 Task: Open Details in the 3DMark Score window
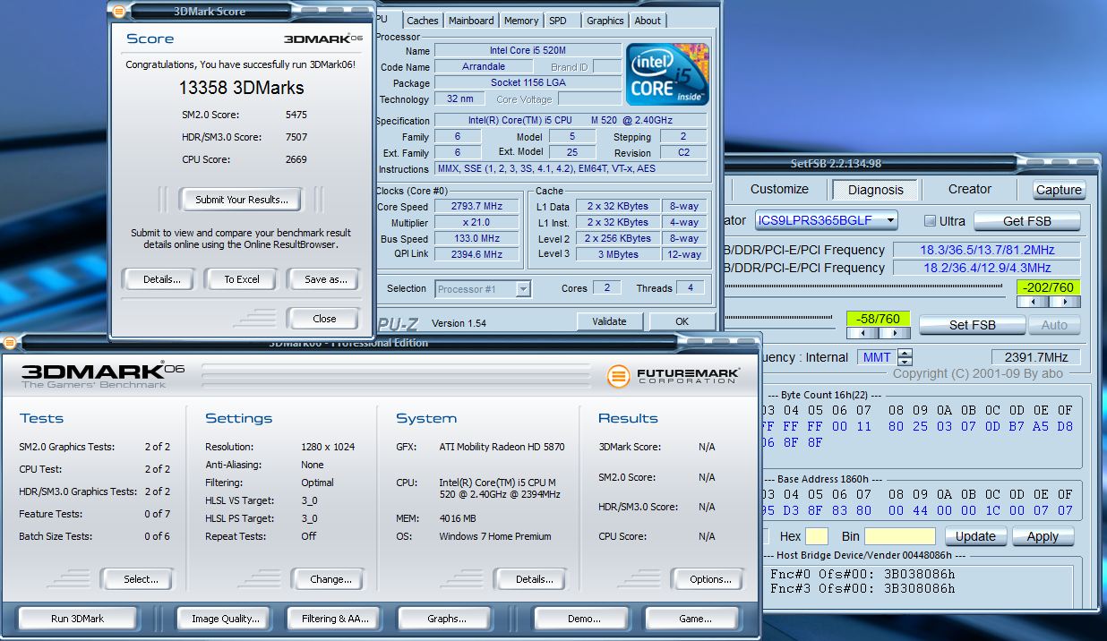tap(162, 279)
